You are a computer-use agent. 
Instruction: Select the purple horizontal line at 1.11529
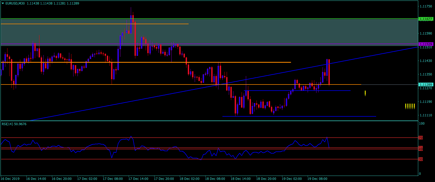pos(209,44)
